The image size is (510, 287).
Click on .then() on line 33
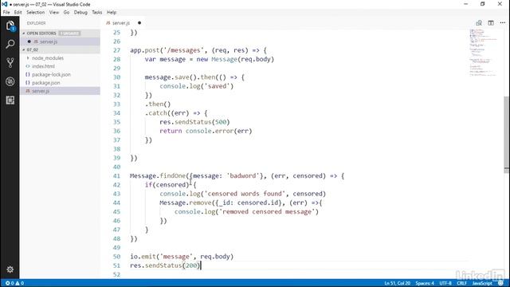tap(158, 104)
